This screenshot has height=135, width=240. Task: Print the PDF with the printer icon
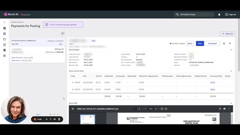click(x=224, y=109)
